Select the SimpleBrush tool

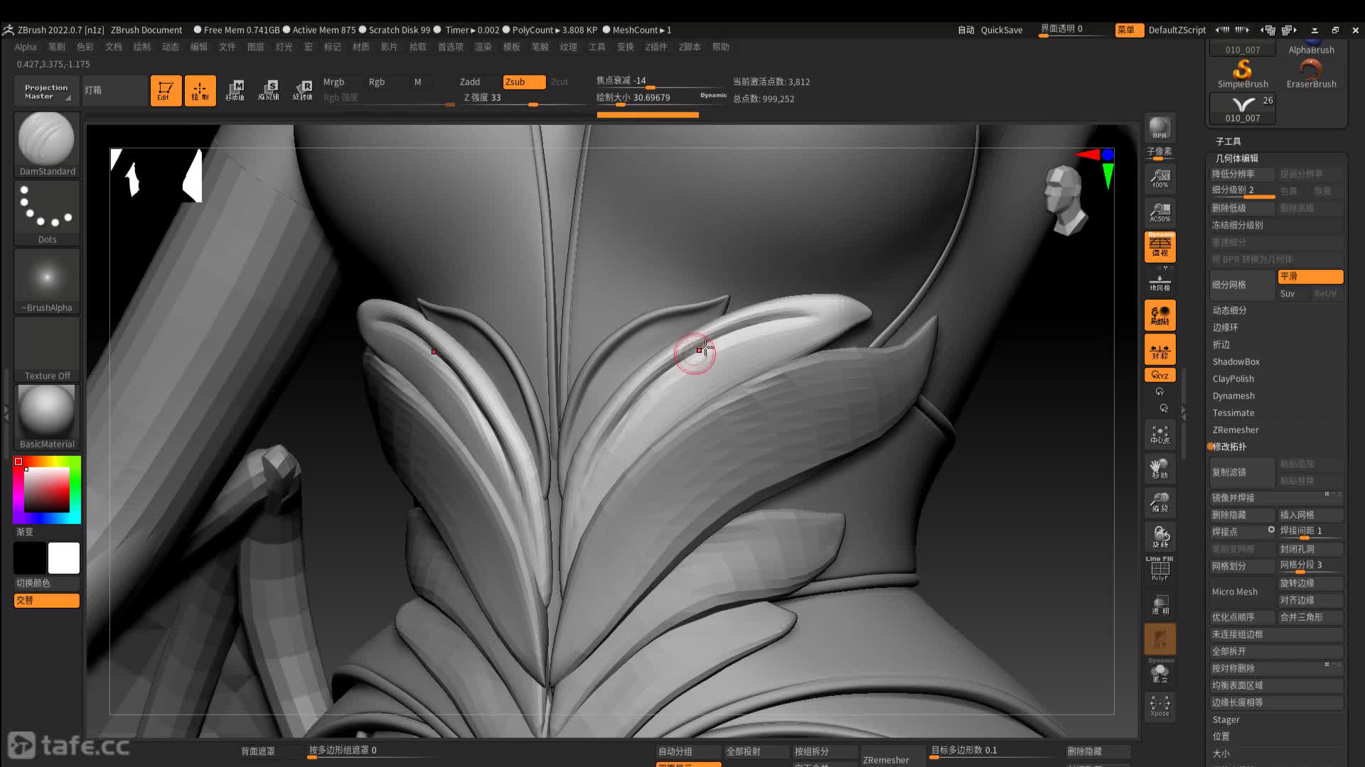[1243, 74]
